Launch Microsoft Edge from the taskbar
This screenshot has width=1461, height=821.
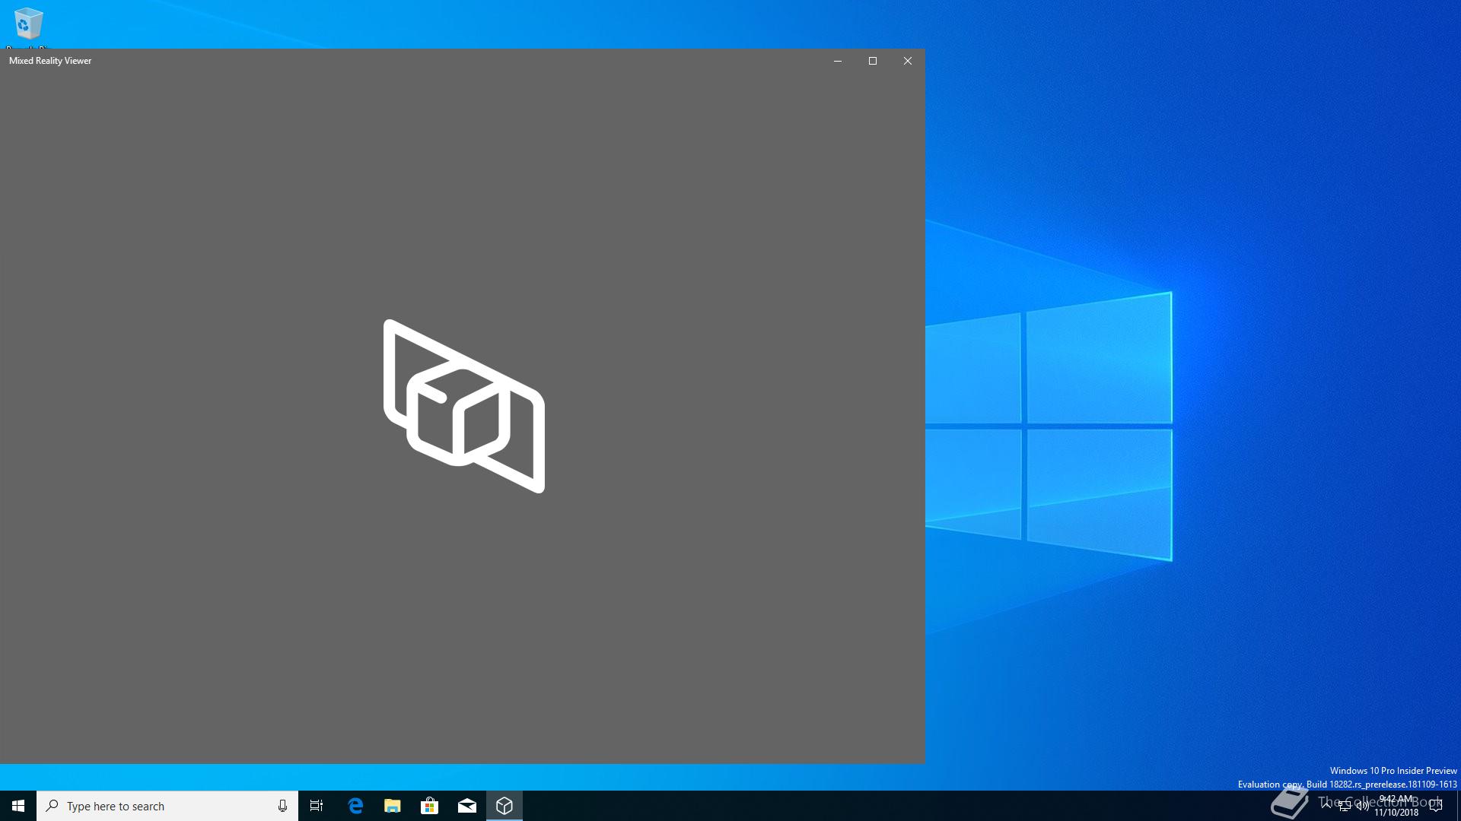click(355, 806)
